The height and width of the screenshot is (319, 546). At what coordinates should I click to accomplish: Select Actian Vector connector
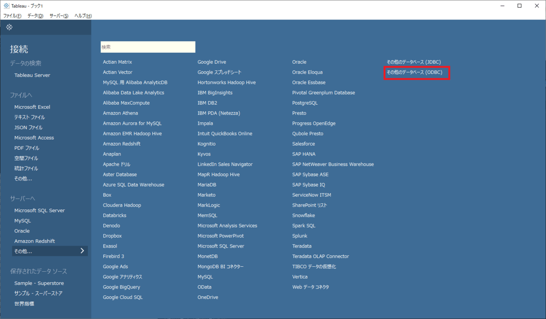coord(118,72)
